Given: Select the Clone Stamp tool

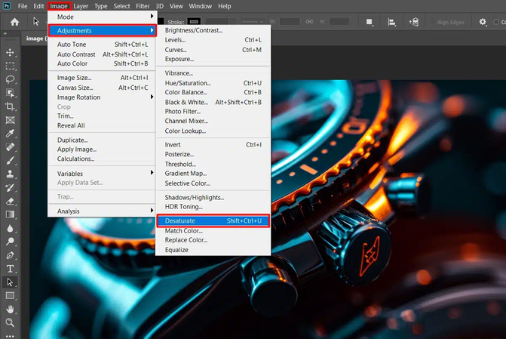Looking at the screenshot, I should point(10,174).
